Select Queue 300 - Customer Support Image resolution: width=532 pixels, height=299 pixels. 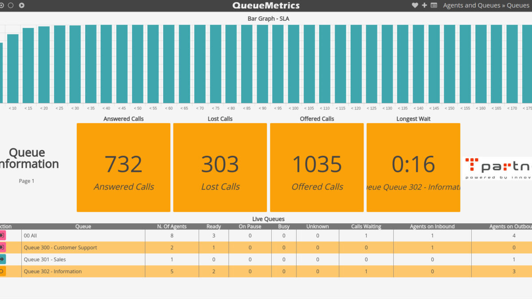[x=60, y=248]
